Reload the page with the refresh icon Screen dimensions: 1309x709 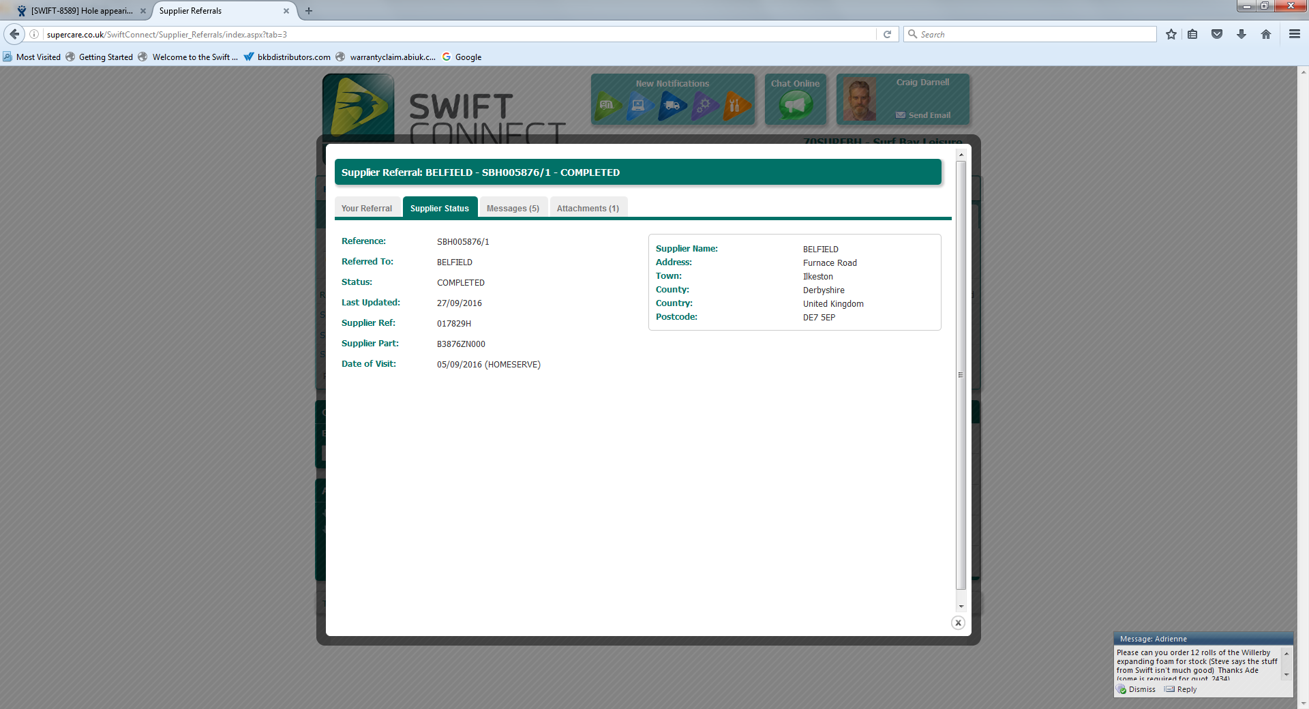pos(887,34)
